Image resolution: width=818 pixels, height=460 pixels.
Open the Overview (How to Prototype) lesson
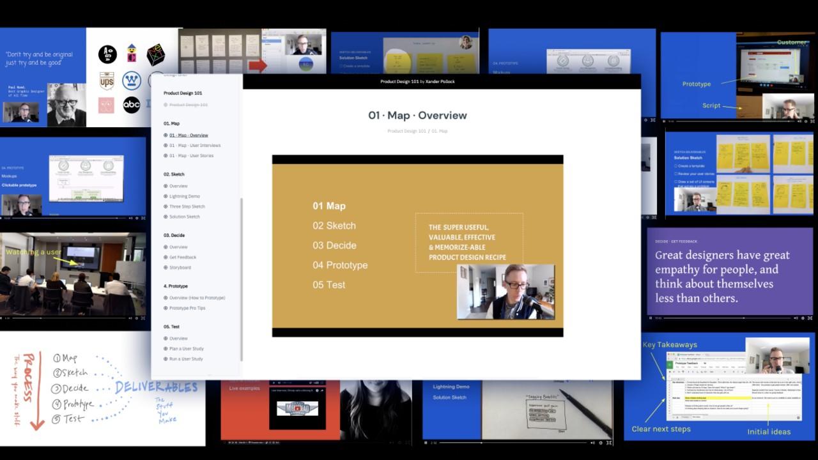(x=197, y=298)
